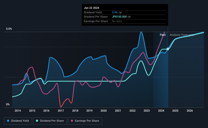Click the 2015 x-axis label
Image resolution: width=208 pixels, height=128 pixels.
(x=32, y=111)
